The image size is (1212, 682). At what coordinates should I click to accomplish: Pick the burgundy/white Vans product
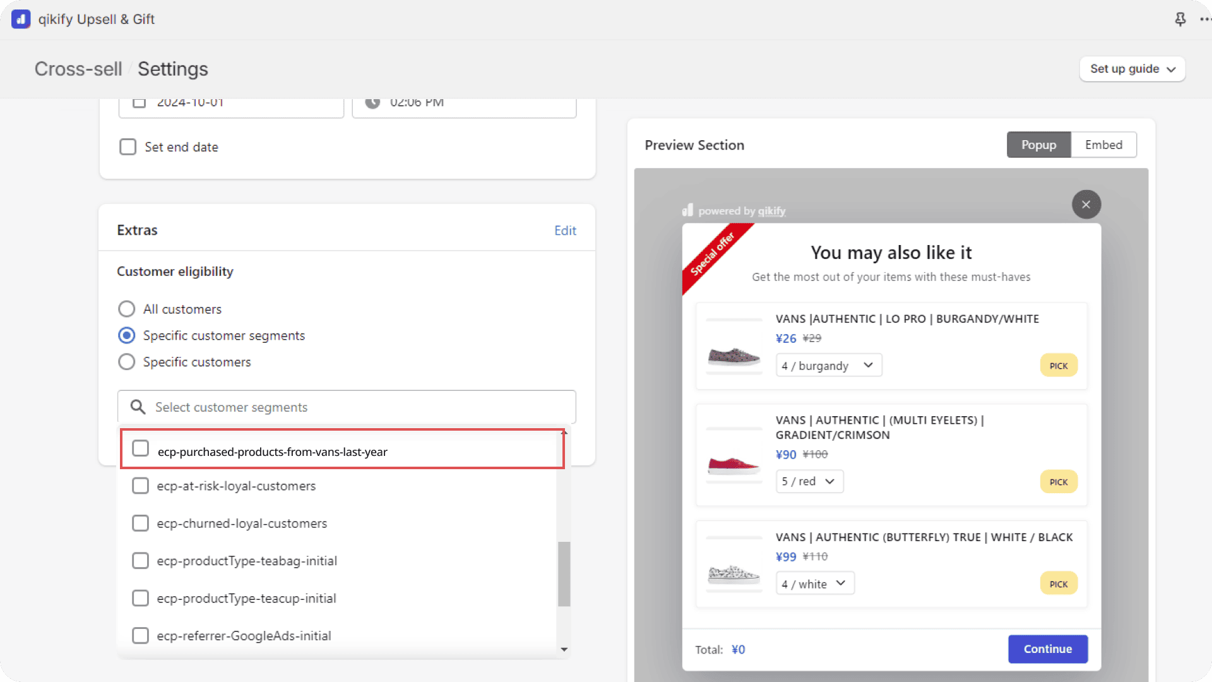pyautogui.click(x=1059, y=366)
